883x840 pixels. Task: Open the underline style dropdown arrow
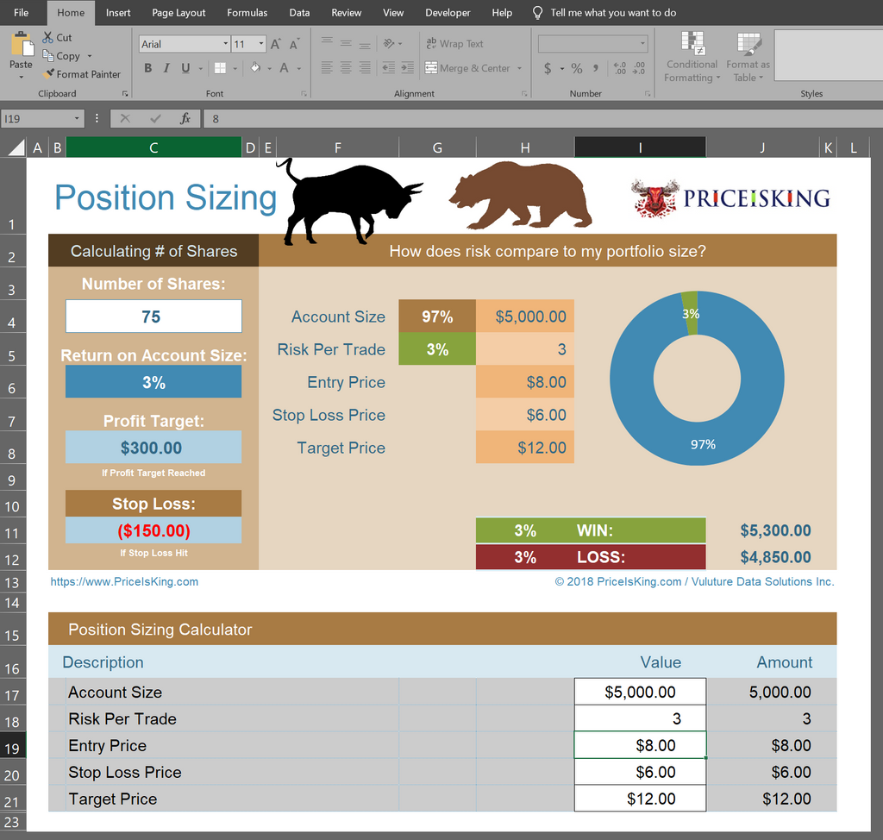click(200, 69)
